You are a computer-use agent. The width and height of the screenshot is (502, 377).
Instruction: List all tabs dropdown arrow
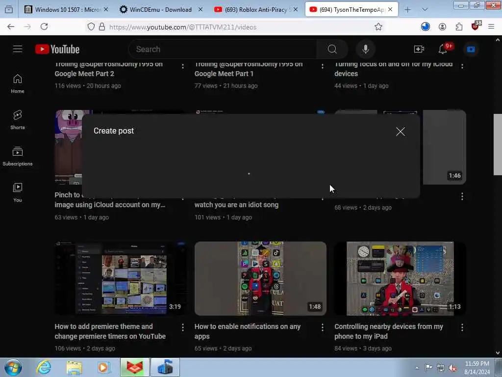click(x=425, y=10)
